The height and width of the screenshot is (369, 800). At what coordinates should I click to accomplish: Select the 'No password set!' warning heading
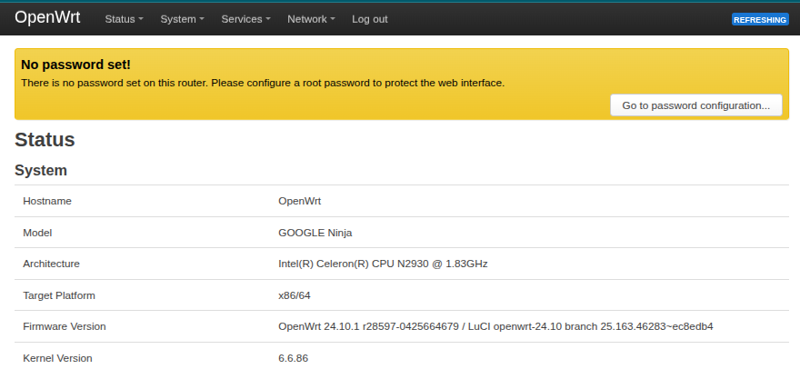[x=75, y=65]
